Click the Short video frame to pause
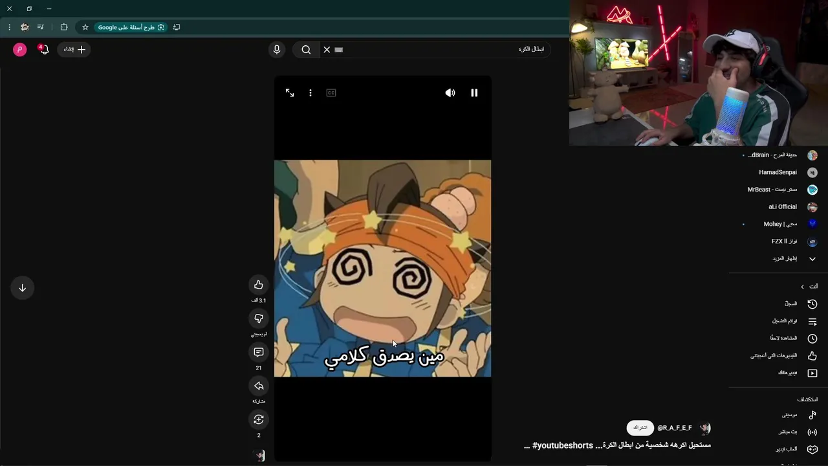Viewport: 828px width, 466px height. pyautogui.click(x=382, y=268)
